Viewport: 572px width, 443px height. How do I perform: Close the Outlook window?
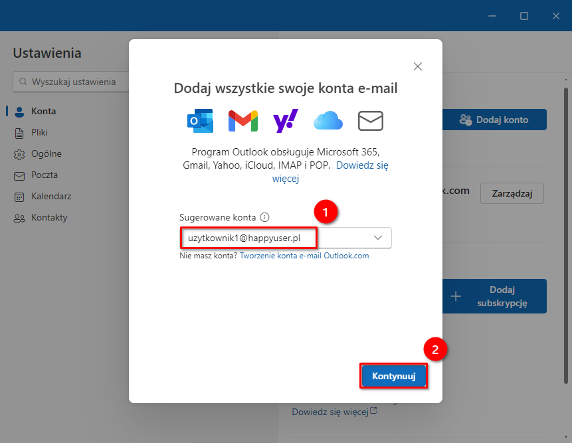click(556, 16)
